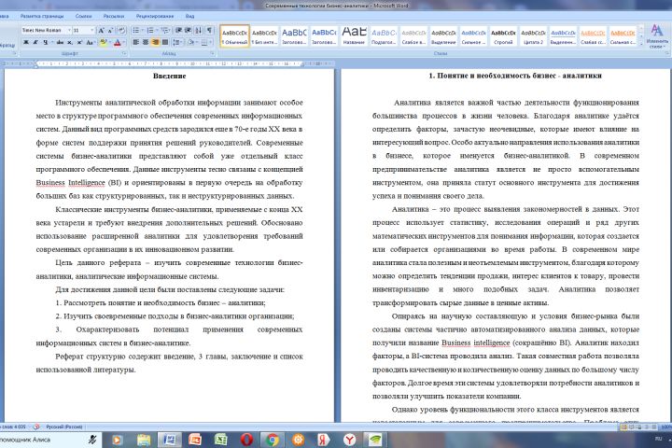The image size is (672, 448).
Task: Toggle subscript formatting
Action: [x=69, y=42]
